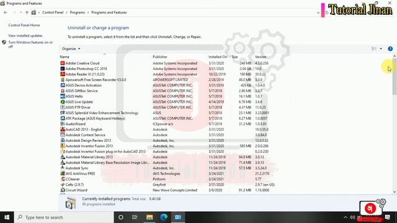Click the Celtx (2.9.7) icon
Viewport: 397px width, 223px height.
63,185
